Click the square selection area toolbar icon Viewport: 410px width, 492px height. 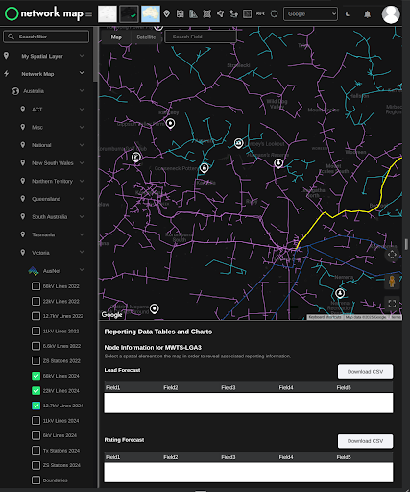click(x=206, y=13)
